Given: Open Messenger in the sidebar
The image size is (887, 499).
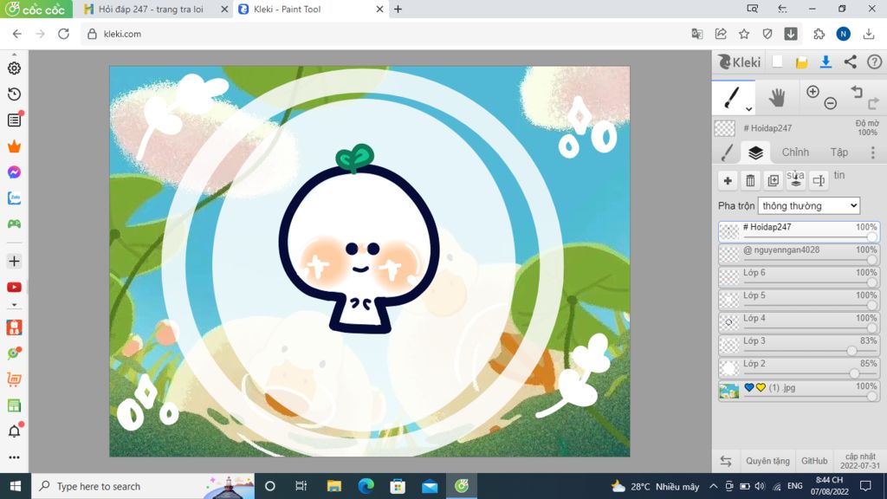Looking at the screenshot, I should coord(14,172).
